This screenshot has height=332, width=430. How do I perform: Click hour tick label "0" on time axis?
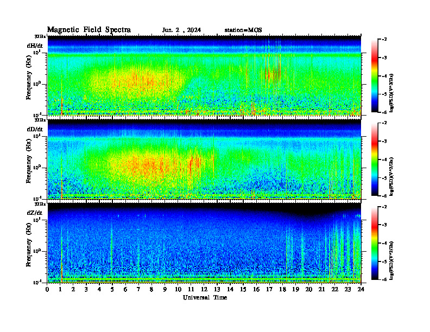tap(47, 290)
